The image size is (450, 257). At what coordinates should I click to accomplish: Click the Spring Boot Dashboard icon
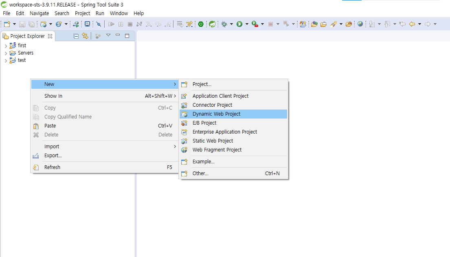pyautogui.click(x=212, y=24)
